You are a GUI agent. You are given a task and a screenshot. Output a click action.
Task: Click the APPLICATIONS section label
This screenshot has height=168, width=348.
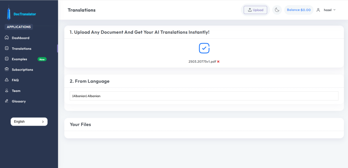pos(19,27)
